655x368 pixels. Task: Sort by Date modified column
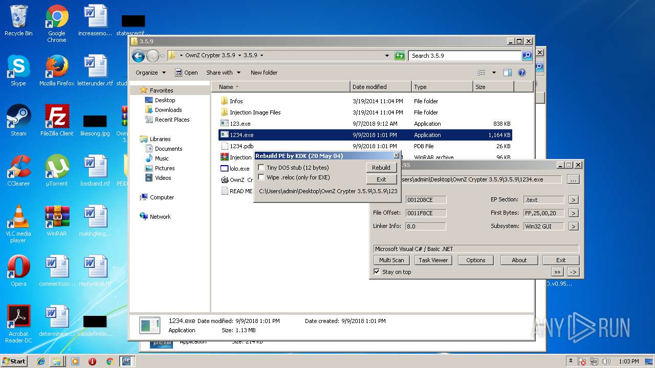381,87
